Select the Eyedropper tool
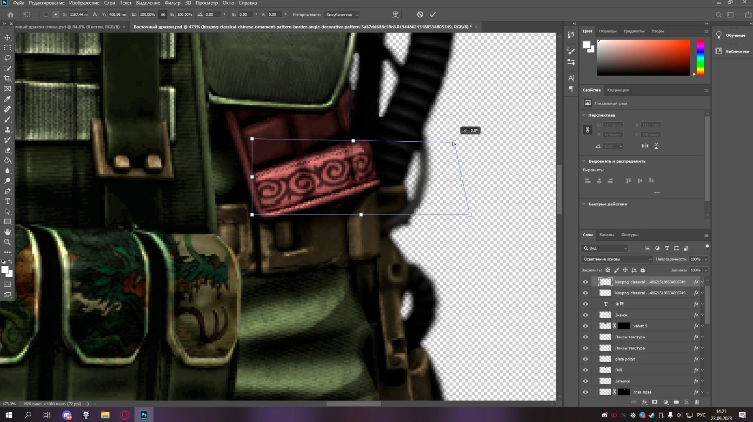The width and height of the screenshot is (753, 422). pyautogui.click(x=7, y=99)
